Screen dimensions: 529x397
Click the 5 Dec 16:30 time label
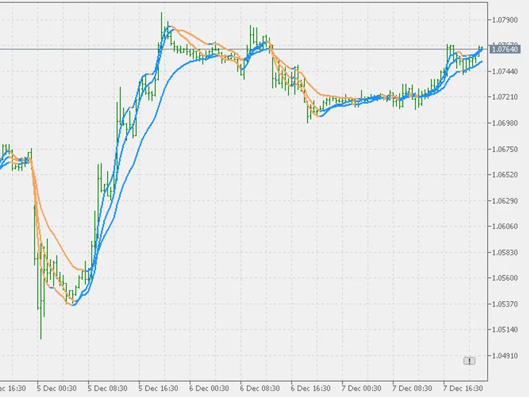pos(159,388)
